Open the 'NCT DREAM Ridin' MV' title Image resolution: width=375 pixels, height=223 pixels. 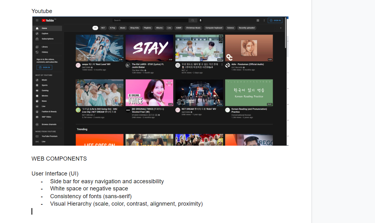199,109
